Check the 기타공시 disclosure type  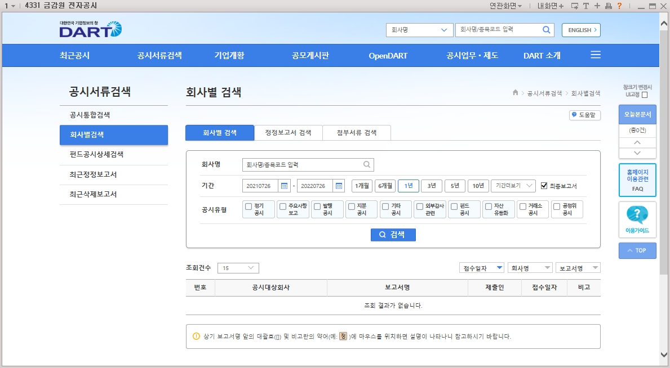click(x=385, y=206)
